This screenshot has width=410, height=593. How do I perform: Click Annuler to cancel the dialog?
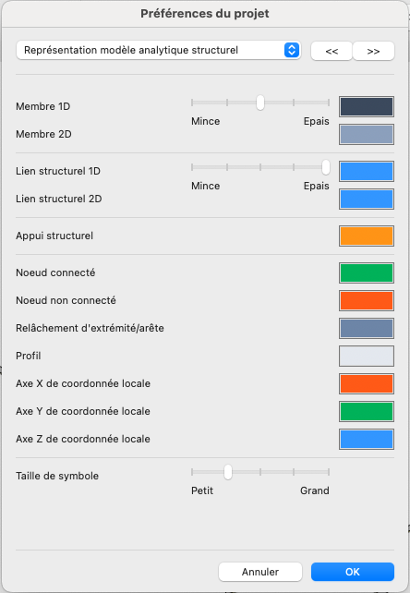click(260, 572)
